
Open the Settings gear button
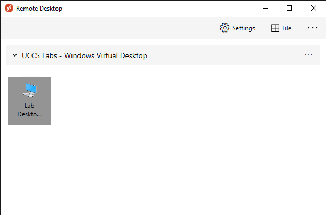[x=237, y=28]
